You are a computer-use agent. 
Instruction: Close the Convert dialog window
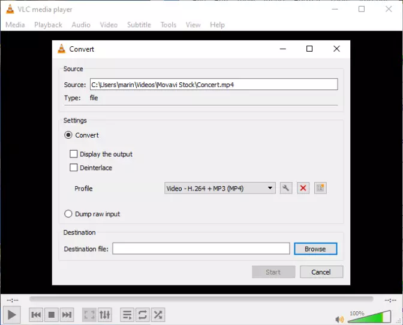tap(336, 49)
